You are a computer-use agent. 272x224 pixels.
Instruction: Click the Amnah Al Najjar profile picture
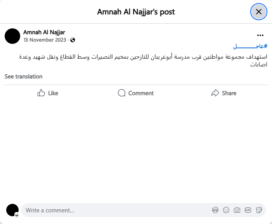(x=12, y=36)
